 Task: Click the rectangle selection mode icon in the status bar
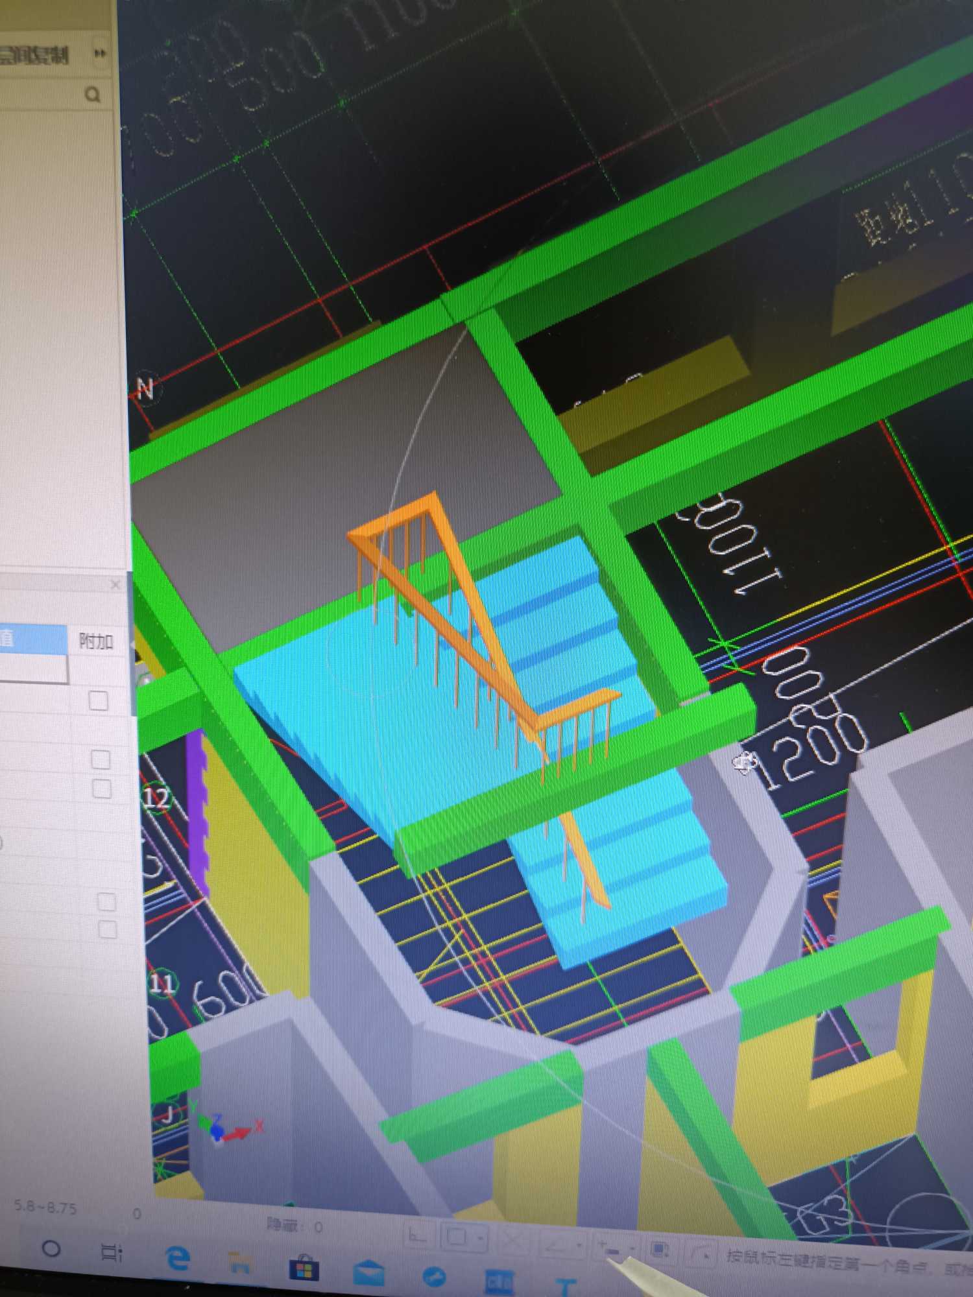(x=457, y=1237)
